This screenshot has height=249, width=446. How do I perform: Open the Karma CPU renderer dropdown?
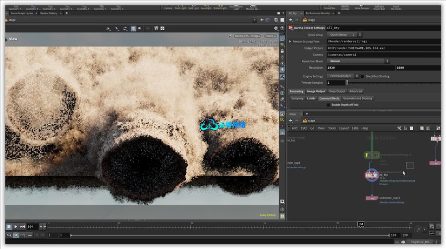pyautogui.click(x=247, y=36)
